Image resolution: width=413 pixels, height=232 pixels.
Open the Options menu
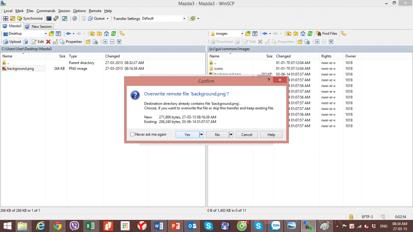pyautogui.click(x=79, y=11)
